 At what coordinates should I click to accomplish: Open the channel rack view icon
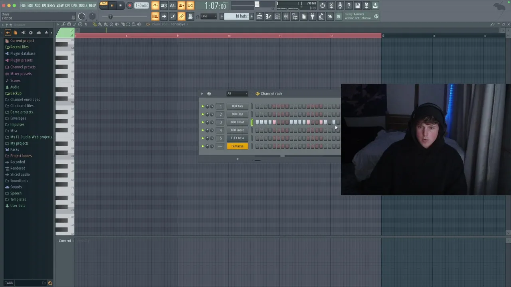click(x=277, y=16)
